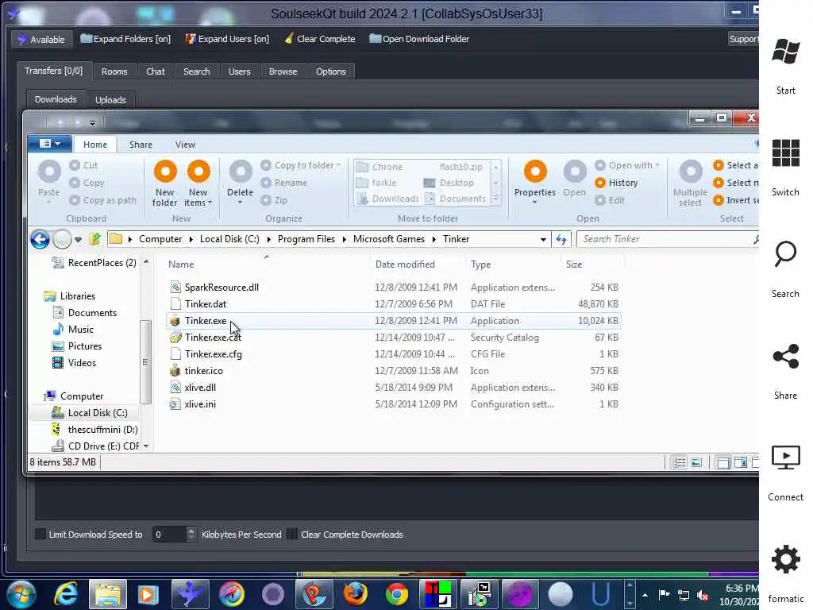
Task: Click the New items ribbon icon
Action: coord(198,172)
